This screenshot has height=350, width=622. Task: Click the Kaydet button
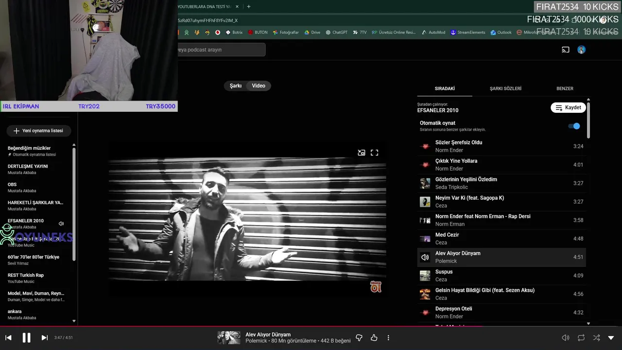tap(568, 107)
